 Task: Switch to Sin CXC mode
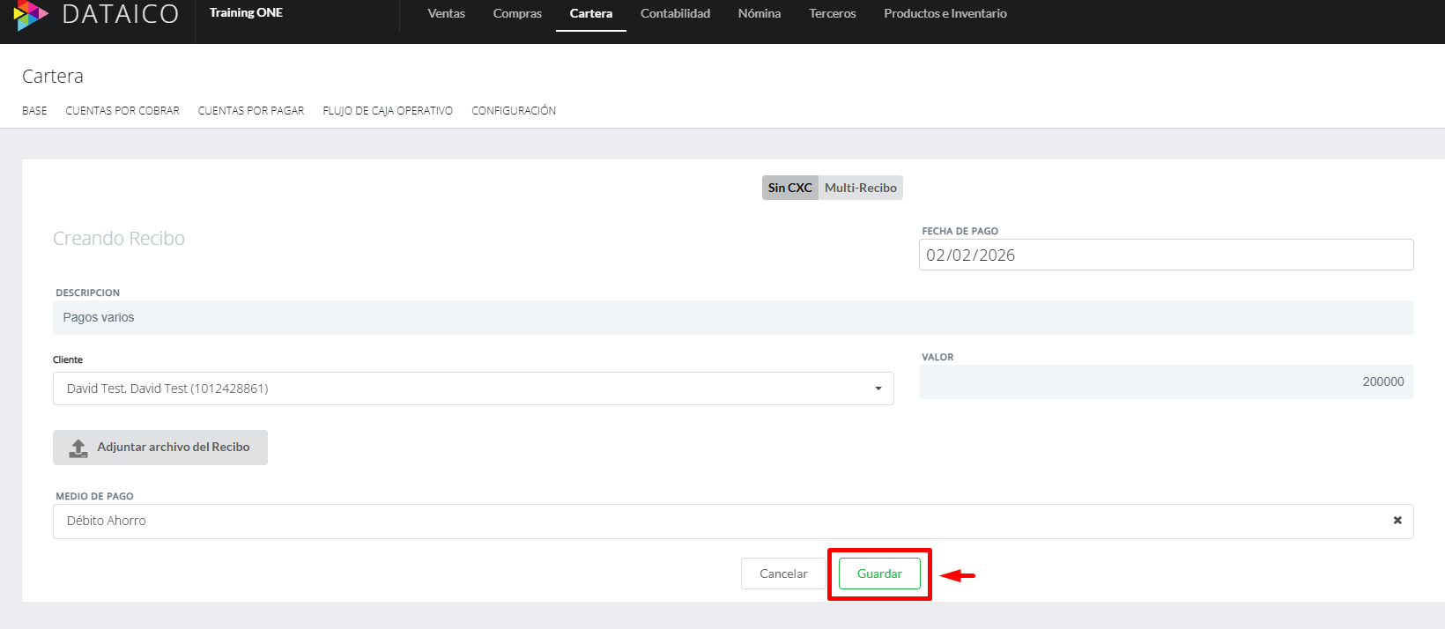789,188
